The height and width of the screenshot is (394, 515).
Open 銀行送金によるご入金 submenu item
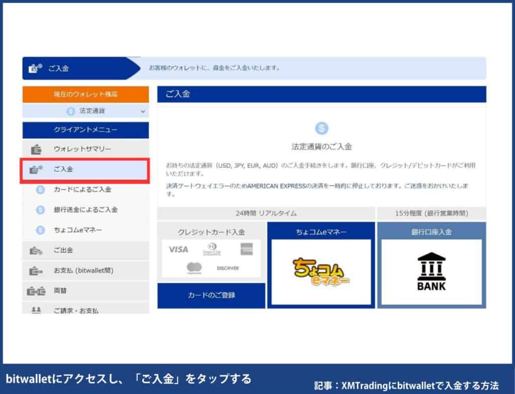coord(85,210)
